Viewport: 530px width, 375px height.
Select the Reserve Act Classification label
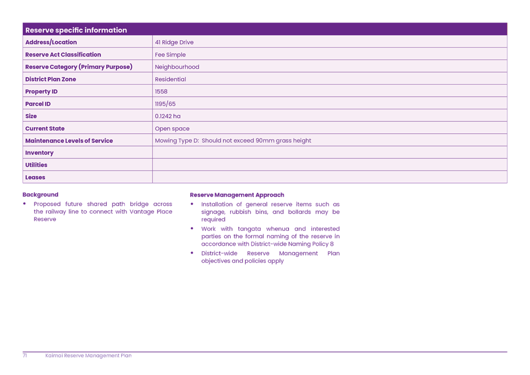tap(63, 54)
